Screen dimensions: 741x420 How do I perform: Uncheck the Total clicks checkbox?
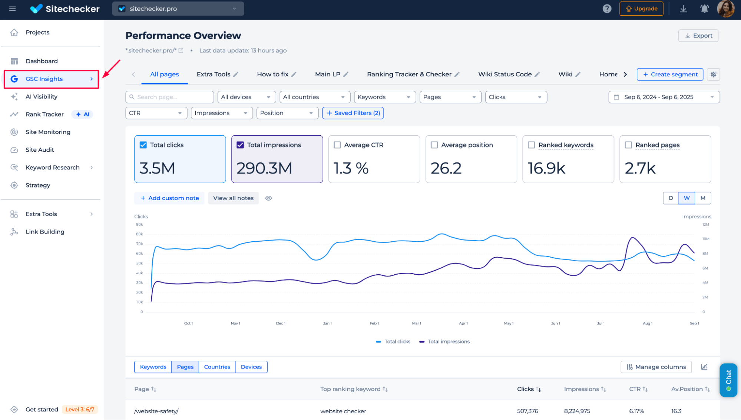[x=143, y=145]
